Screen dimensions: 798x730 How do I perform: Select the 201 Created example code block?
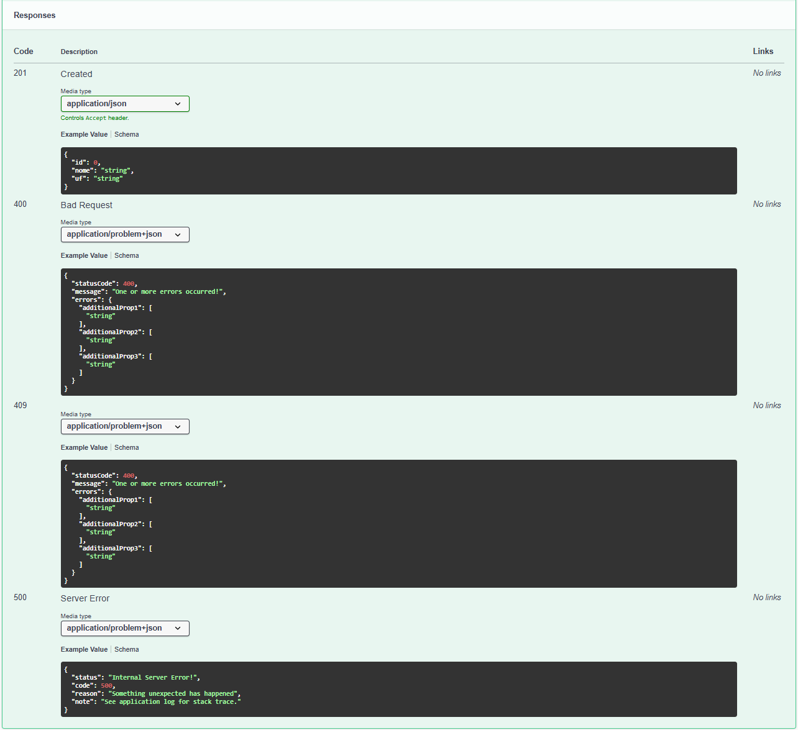click(x=398, y=170)
